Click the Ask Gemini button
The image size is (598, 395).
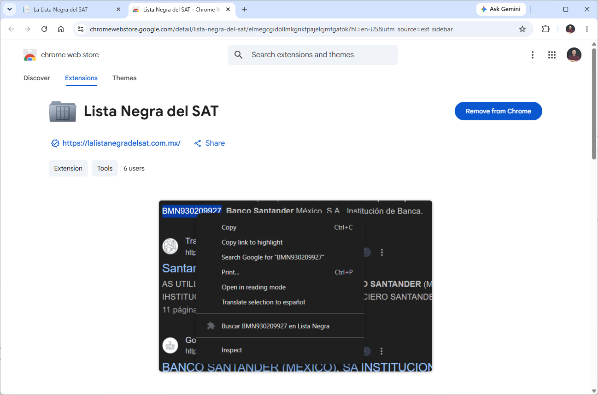pyautogui.click(x=501, y=9)
